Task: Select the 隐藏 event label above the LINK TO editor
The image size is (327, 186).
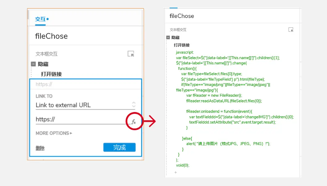Action: point(43,64)
